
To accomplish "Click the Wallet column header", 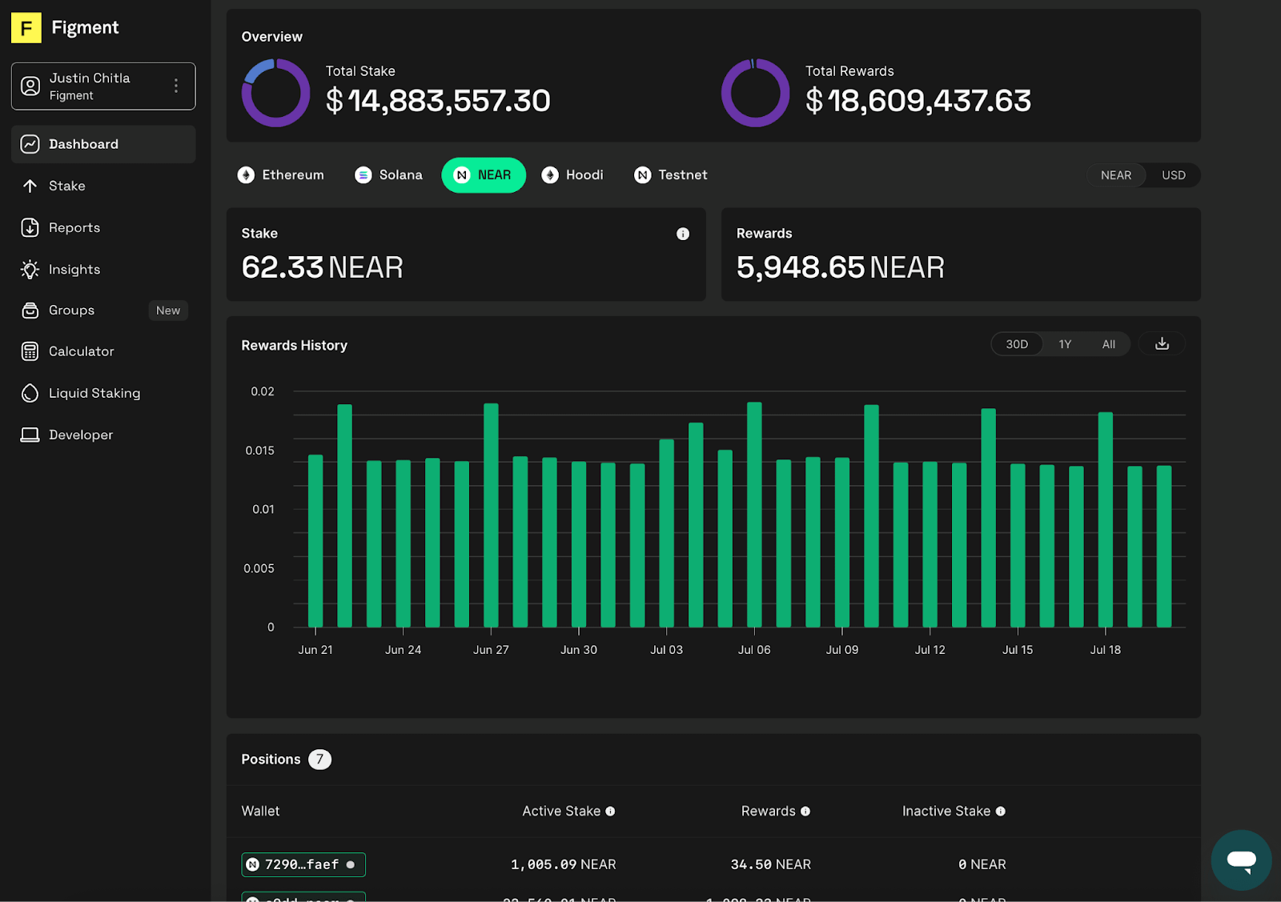I will point(261,812).
